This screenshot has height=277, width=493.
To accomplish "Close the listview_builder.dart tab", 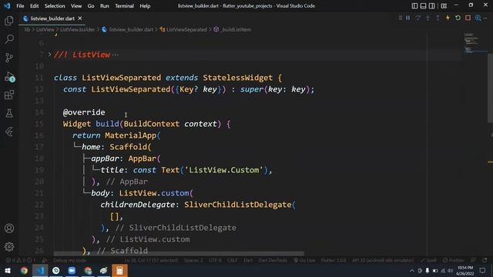I will [80, 18].
